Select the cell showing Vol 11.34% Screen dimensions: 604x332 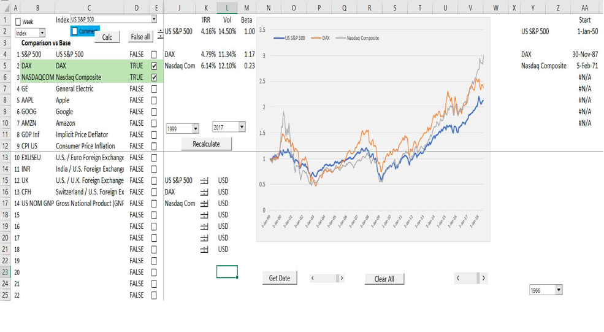click(227, 55)
